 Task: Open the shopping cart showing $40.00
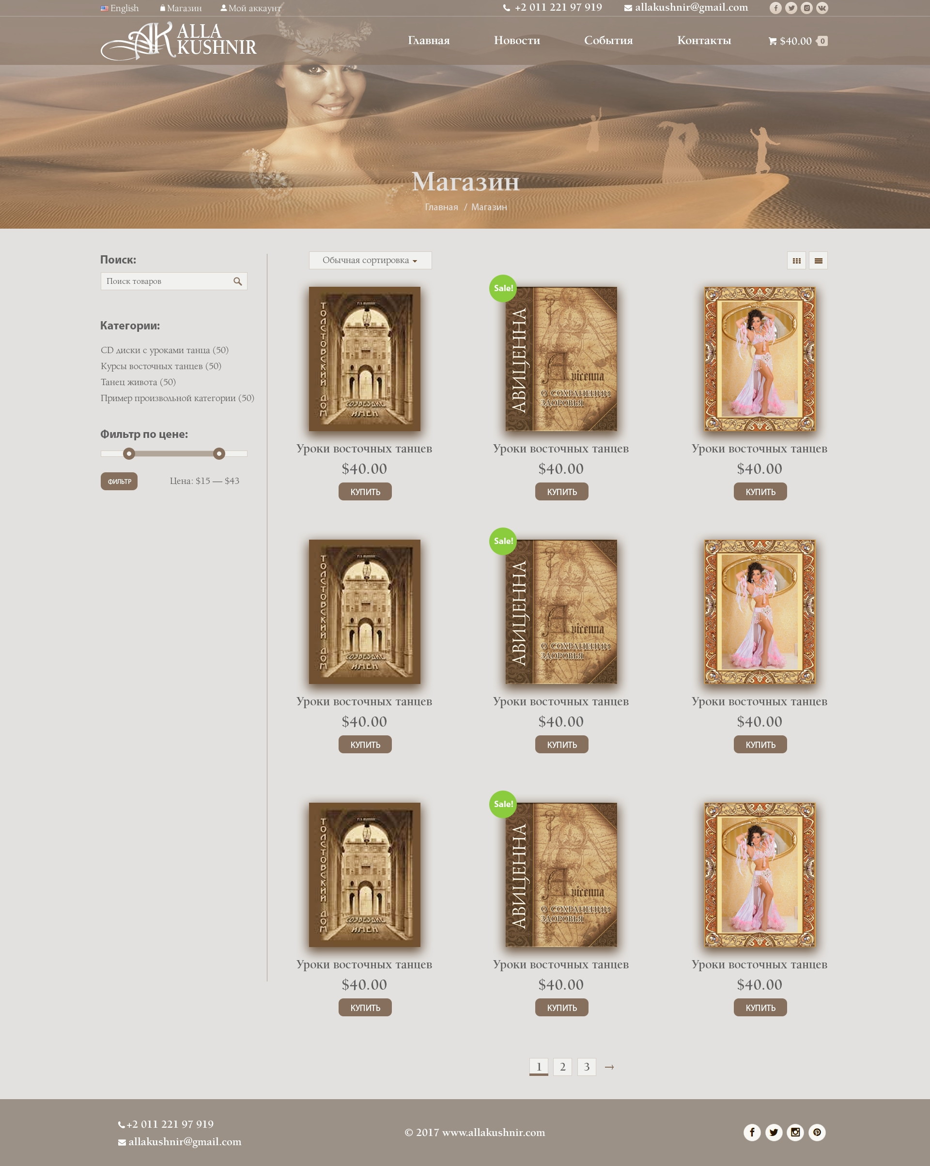(797, 41)
